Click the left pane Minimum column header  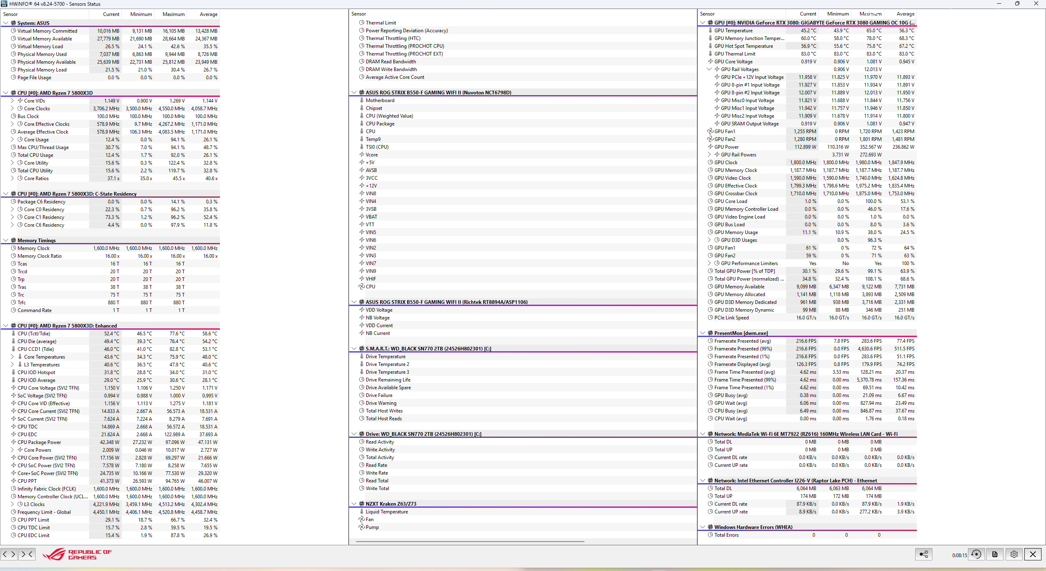coord(138,14)
